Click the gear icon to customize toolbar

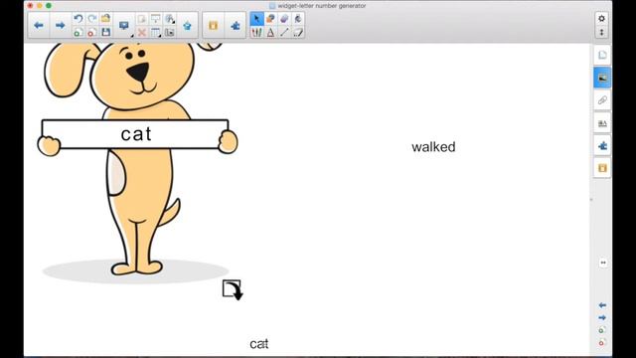coord(601,18)
